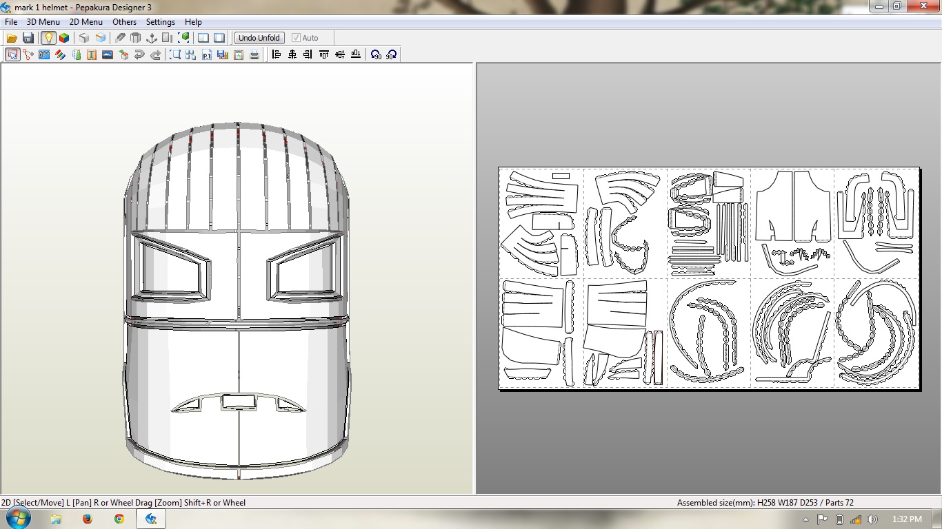The image size is (942, 529).
Task: Click the align vertical center icon
Action: [x=340, y=54]
